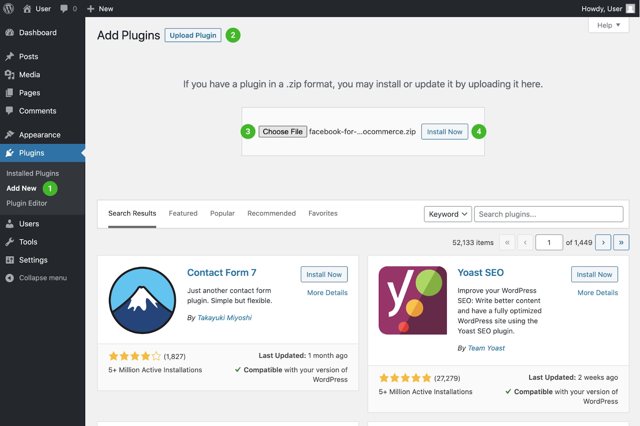Click the "Add Plugins" page heading

[x=128, y=35]
